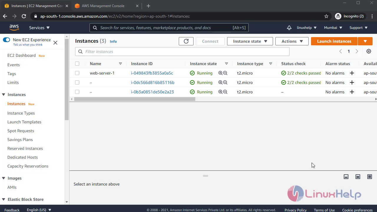377x212 pixels.
Task: Open the Incognito profile indicator
Action: (350, 16)
